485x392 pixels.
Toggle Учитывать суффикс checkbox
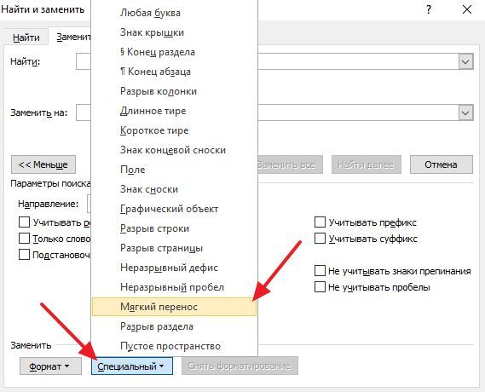point(320,239)
